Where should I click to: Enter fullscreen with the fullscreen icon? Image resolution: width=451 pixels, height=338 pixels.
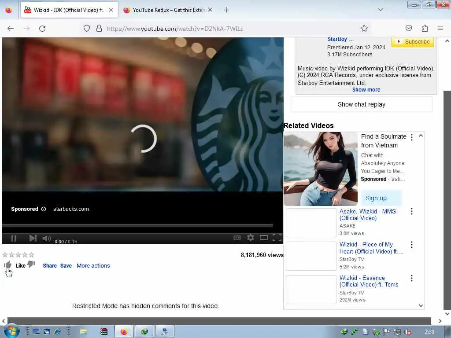pyautogui.click(x=277, y=238)
